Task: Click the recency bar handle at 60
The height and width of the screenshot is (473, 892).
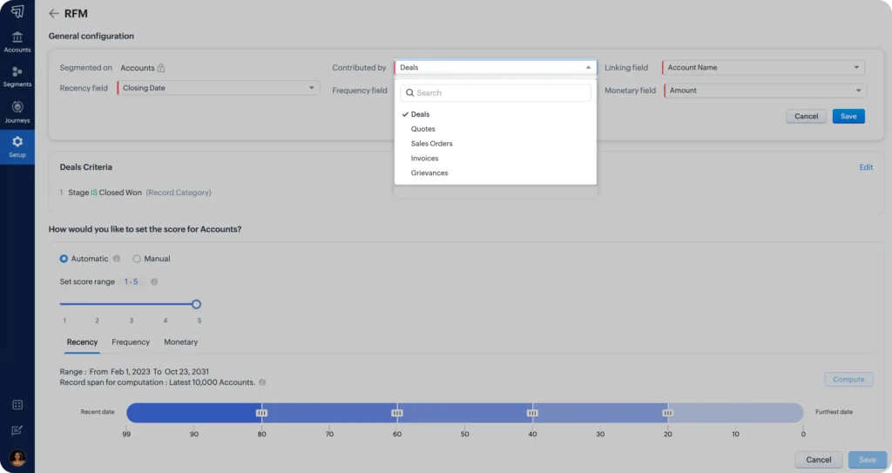Action: [397, 413]
